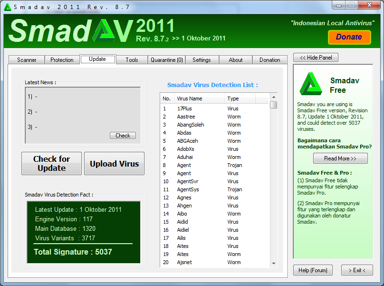Go to the Quarantine (0) tab

coord(166,60)
